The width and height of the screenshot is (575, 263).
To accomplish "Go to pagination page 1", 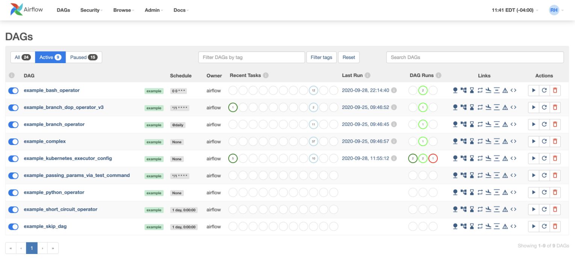I will pos(32,248).
